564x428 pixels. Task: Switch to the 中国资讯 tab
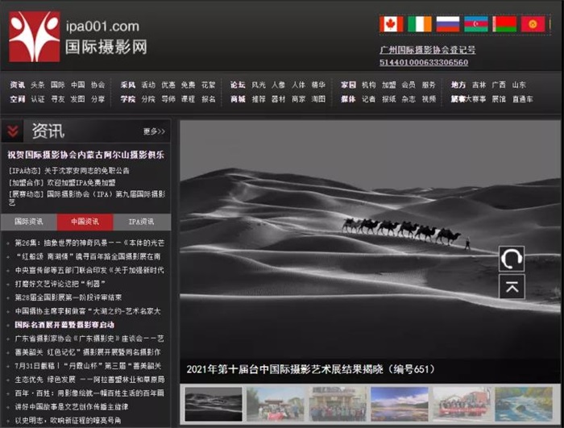(x=85, y=222)
